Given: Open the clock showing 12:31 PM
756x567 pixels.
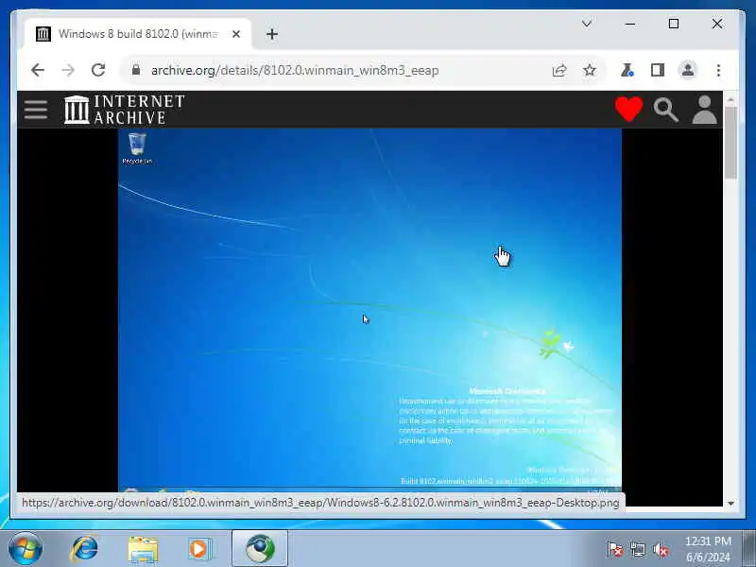Looking at the screenshot, I should coord(708,549).
